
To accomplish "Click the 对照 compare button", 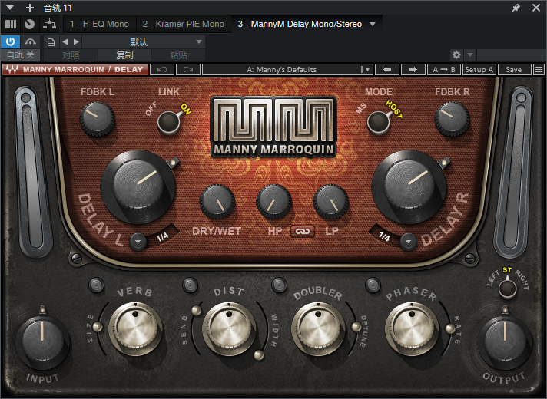I will point(71,55).
